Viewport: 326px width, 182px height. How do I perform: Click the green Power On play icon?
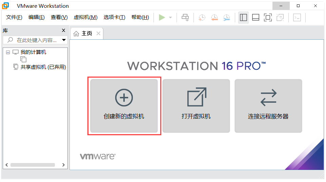point(162,18)
